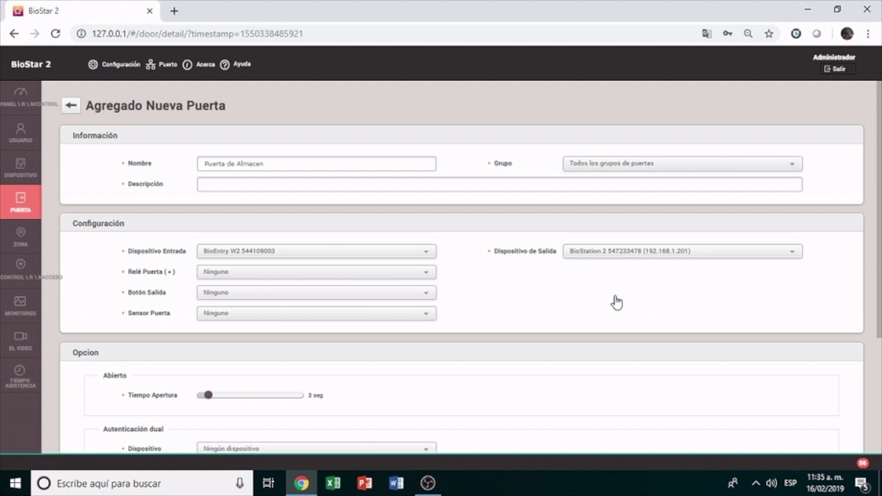Open the Panel de Control dashboard sidebar icon
This screenshot has height=496, width=882.
pos(21,96)
